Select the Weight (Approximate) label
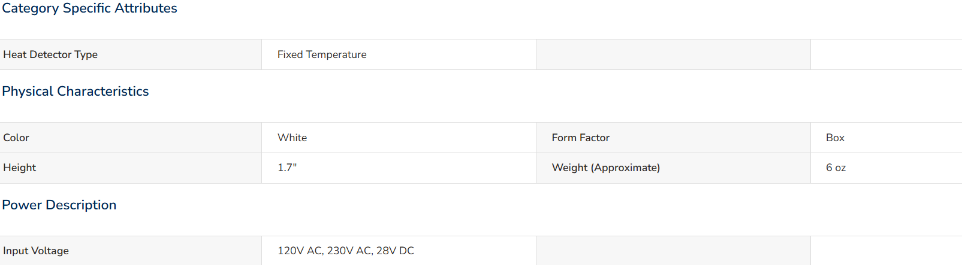Viewport: 962px width, 265px height. (x=606, y=167)
